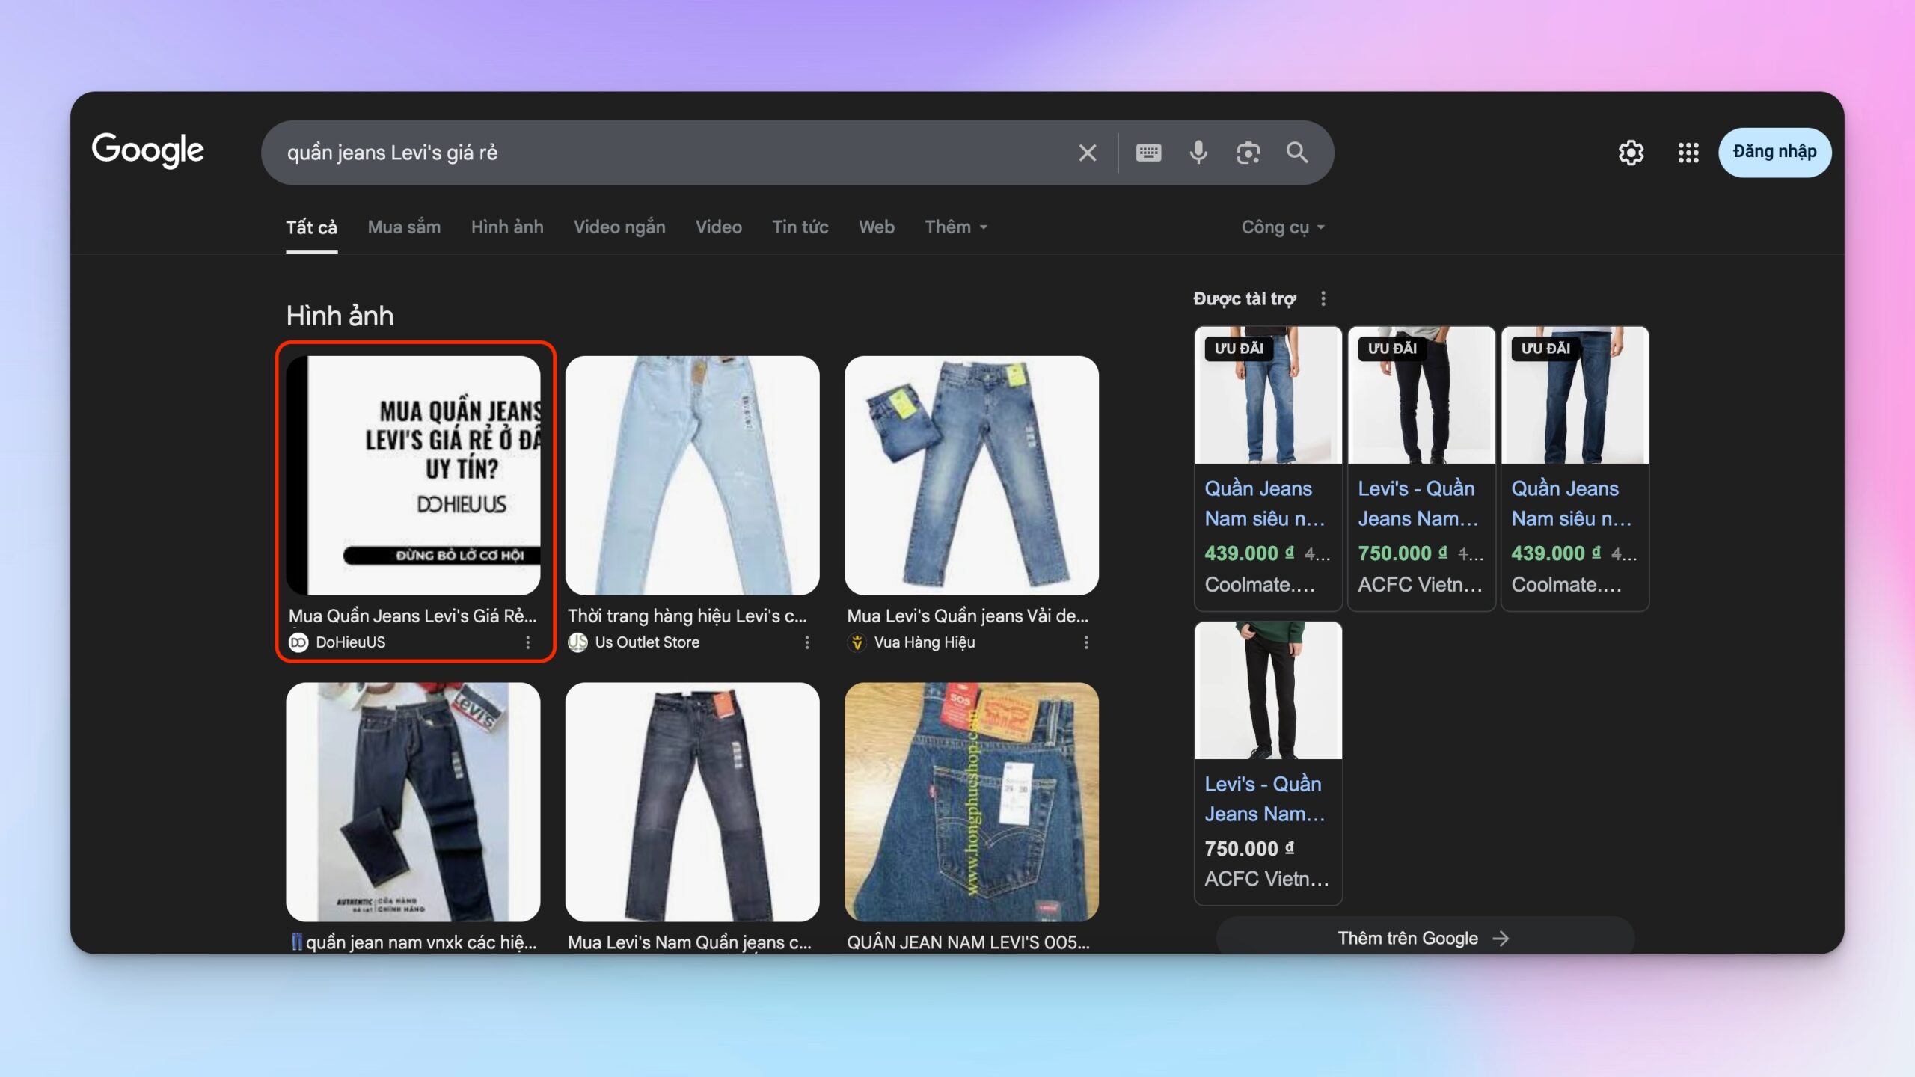Open the third sponsored Coolmate jeans image
This screenshot has width=1915, height=1077.
coord(1575,395)
